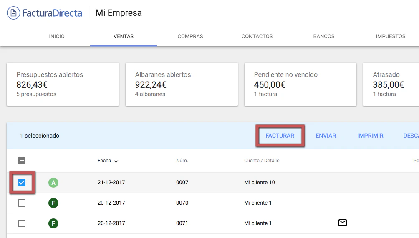Click the green A badge for albarán 0007
The image size is (419, 238).
click(53, 183)
